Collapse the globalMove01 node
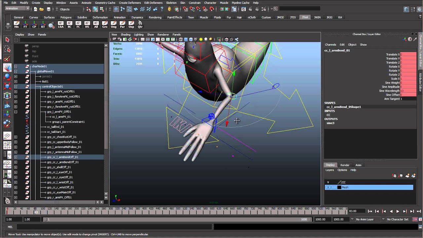 coord(16,71)
